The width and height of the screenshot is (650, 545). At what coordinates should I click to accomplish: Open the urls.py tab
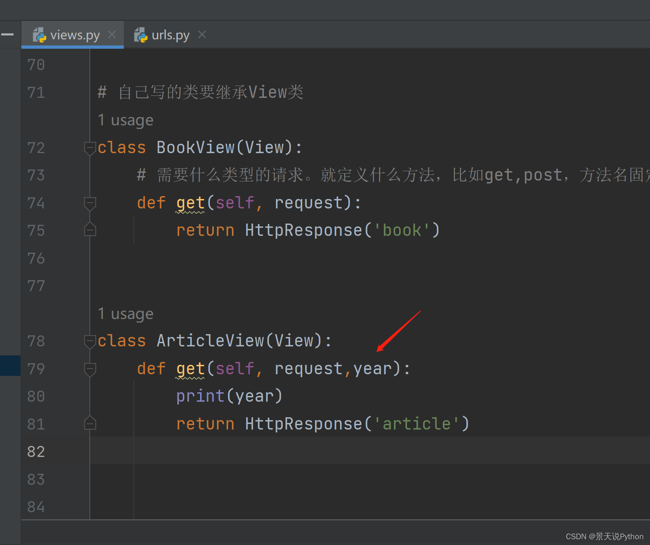point(170,35)
